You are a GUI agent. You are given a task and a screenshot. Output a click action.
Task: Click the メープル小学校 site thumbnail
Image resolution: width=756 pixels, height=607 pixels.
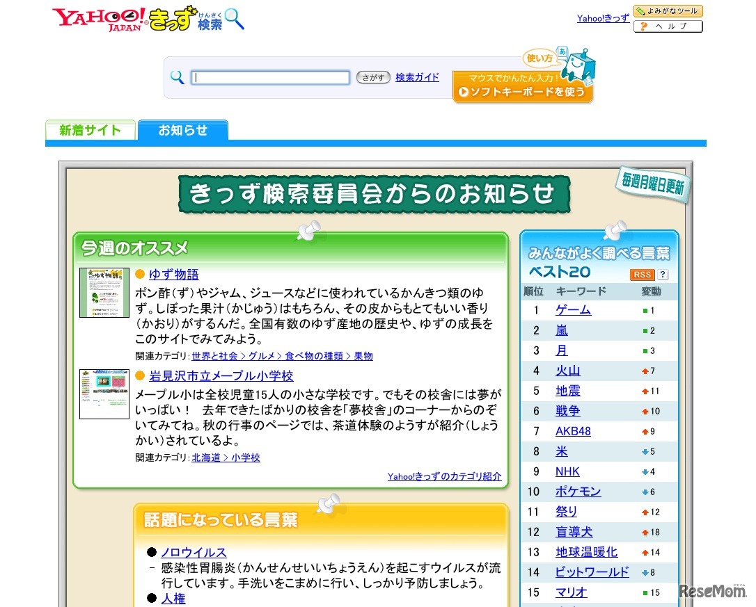click(x=104, y=394)
